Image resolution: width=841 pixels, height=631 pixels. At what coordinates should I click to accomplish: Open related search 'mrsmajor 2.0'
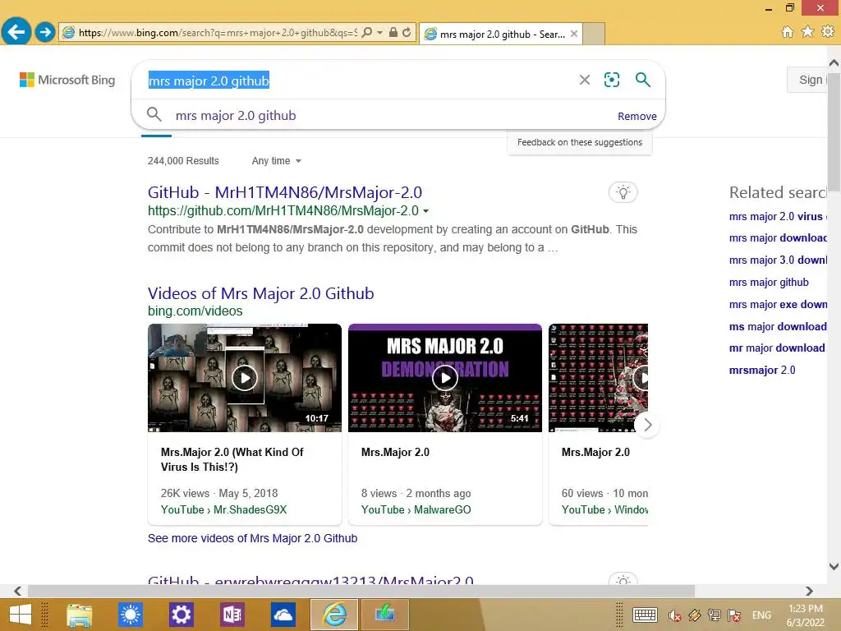point(762,370)
